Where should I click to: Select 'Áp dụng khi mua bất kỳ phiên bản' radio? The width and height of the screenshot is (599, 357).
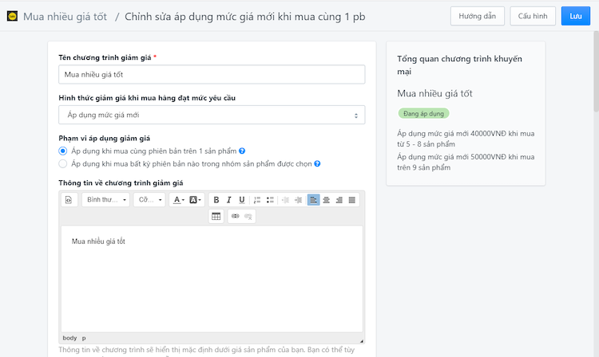tap(62, 164)
